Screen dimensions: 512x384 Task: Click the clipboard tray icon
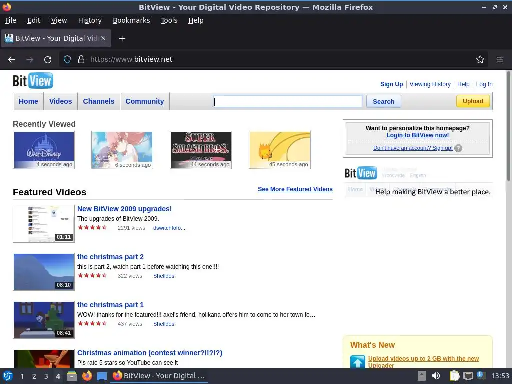coord(454,376)
